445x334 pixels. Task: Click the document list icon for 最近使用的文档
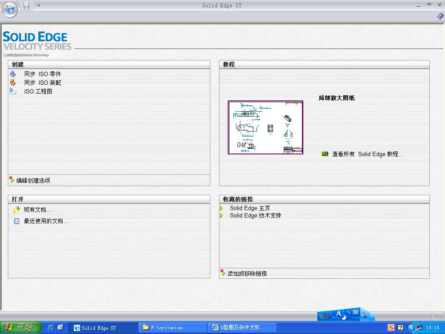[17, 221]
